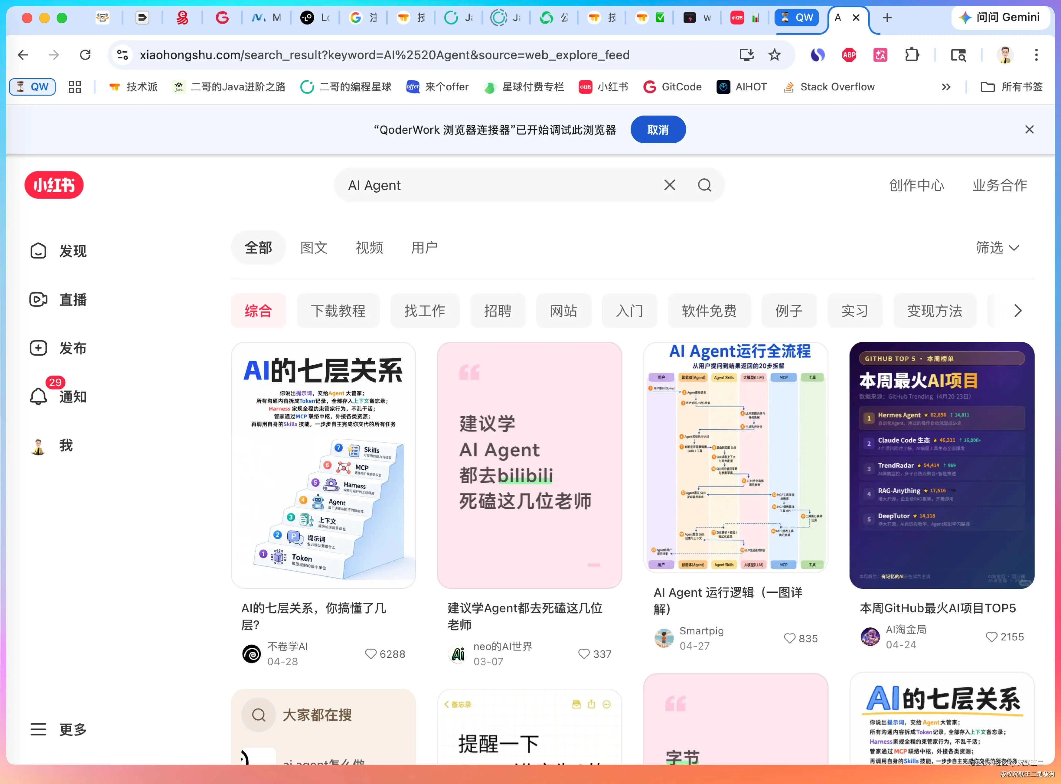Clear the AI Agent search text
1061x784 pixels.
(669, 185)
